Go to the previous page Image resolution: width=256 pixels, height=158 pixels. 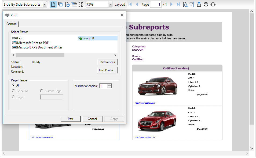(137, 4)
